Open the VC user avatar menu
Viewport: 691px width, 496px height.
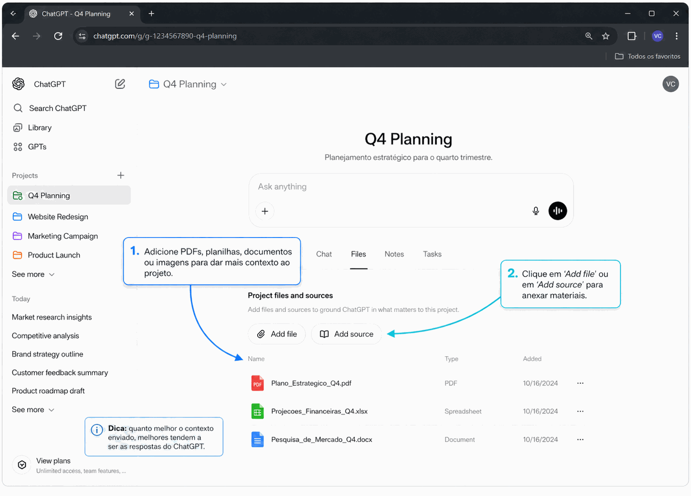[x=670, y=84]
